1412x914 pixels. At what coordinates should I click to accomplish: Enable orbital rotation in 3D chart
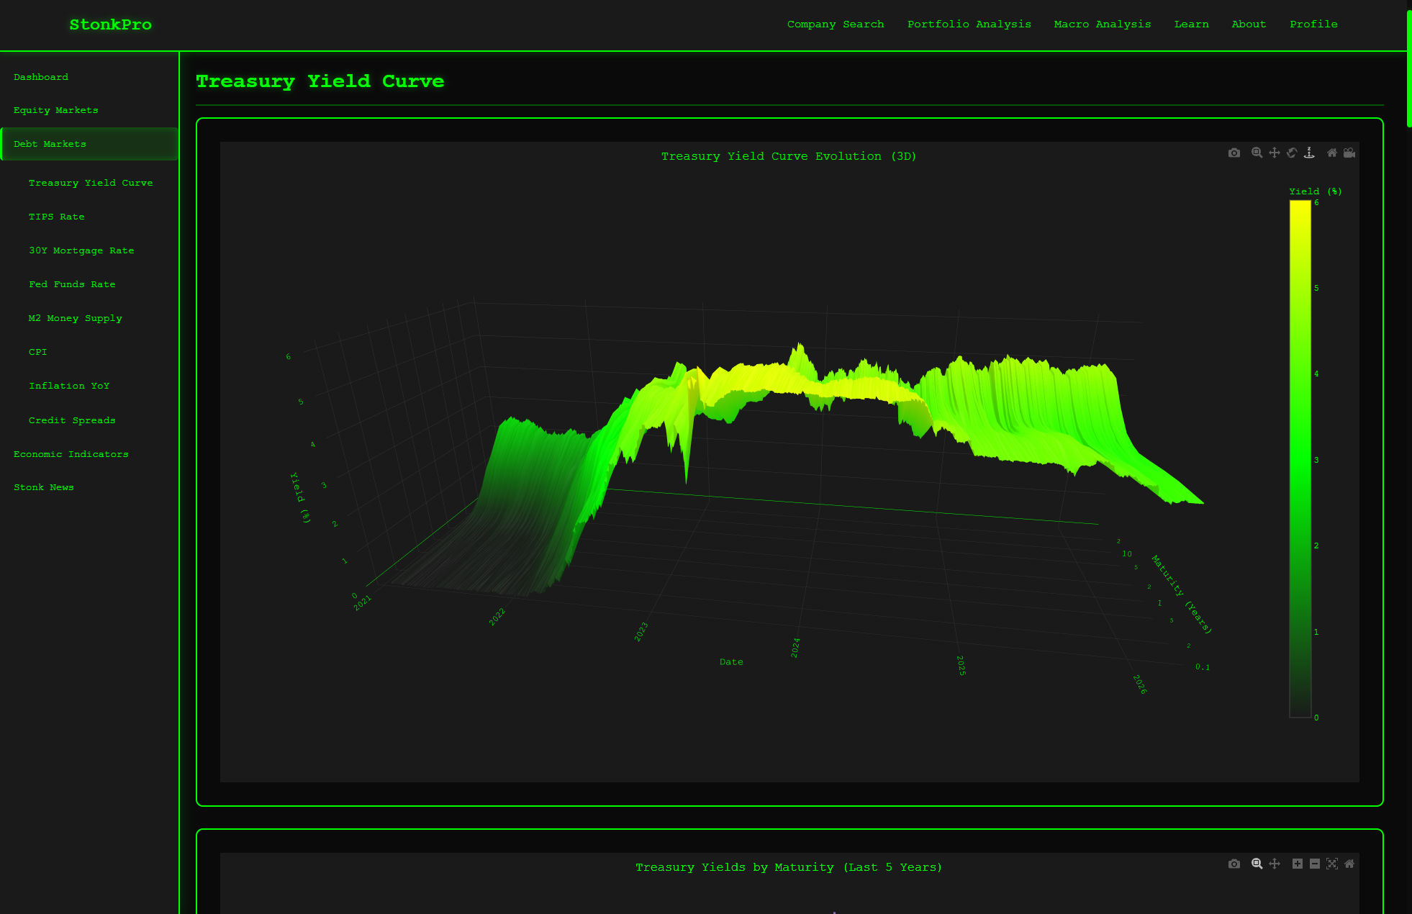pyautogui.click(x=1292, y=153)
